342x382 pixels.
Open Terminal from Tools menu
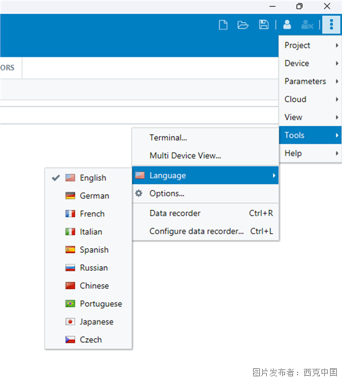pyautogui.click(x=168, y=137)
